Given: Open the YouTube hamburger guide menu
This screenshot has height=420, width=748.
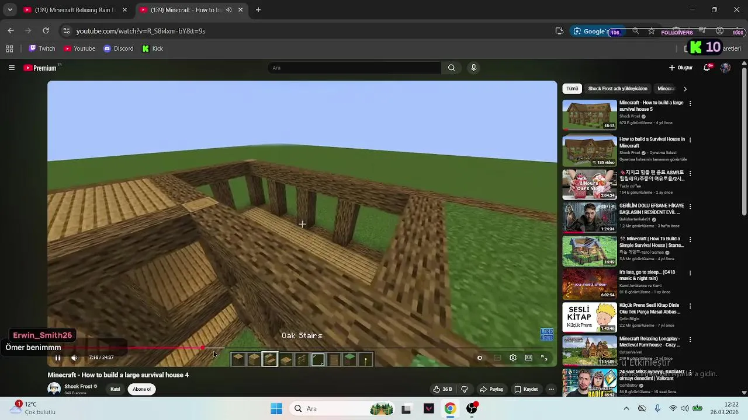Looking at the screenshot, I should (11, 68).
